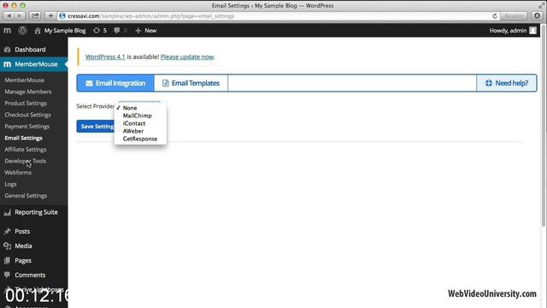The image size is (547, 308).
Task: Switch to Email Integration tab
Action: tap(115, 83)
